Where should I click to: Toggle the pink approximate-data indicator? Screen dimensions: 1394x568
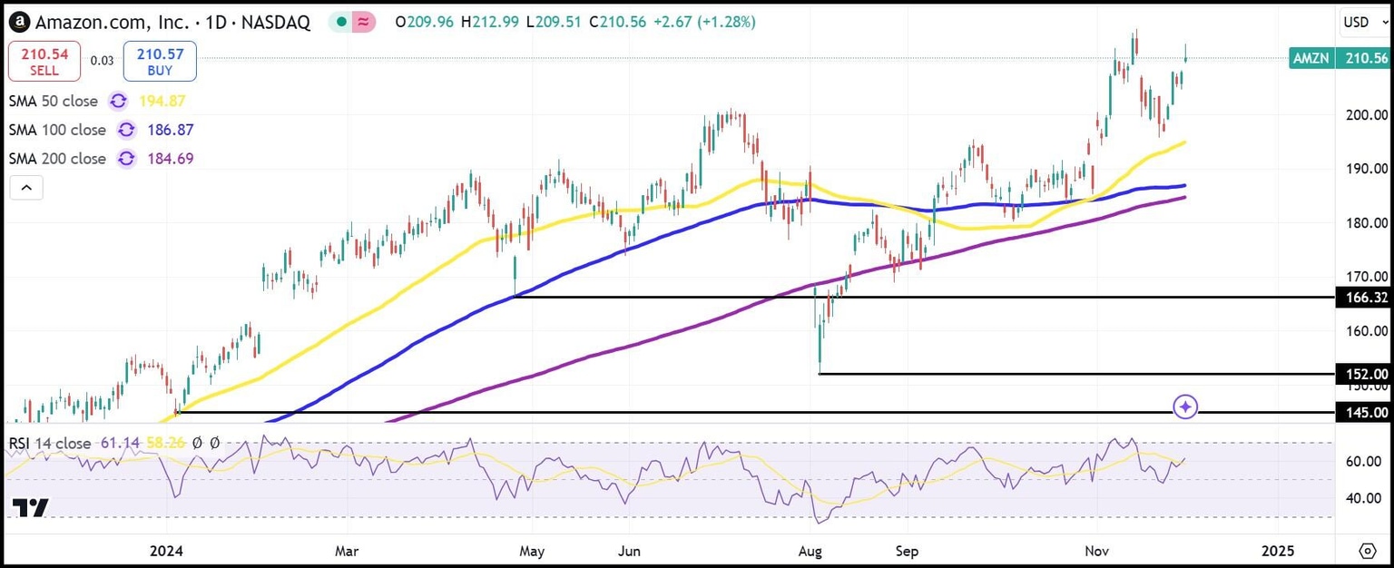[x=363, y=22]
